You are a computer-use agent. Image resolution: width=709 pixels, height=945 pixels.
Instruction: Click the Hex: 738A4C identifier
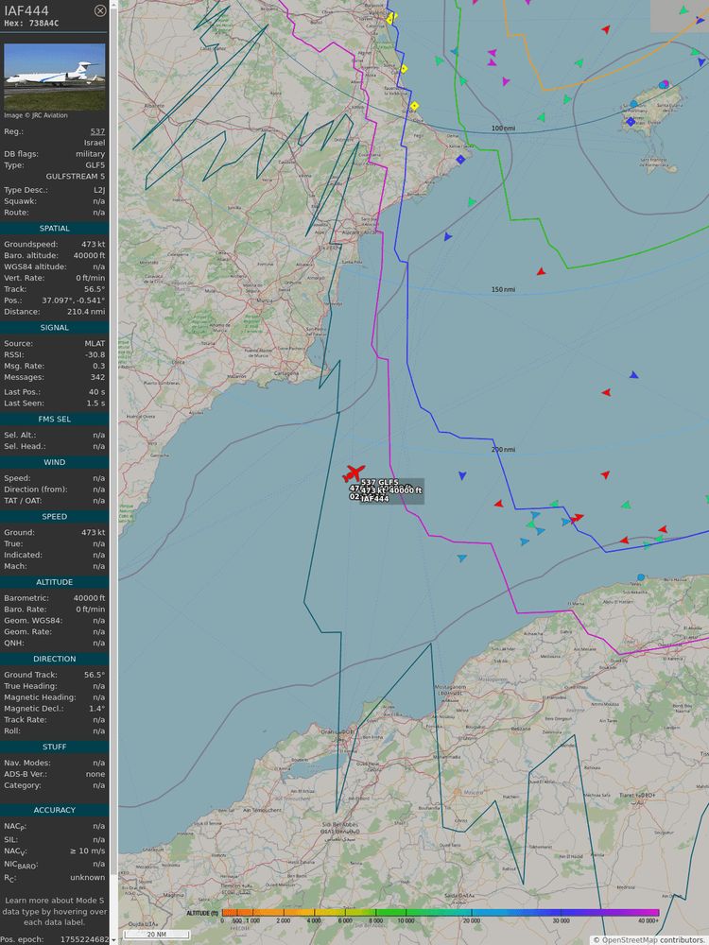tap(31, 24)
